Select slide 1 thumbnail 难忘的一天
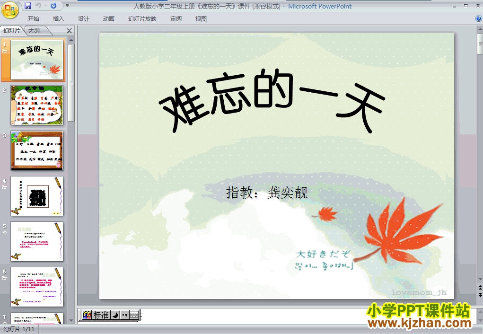 point(37,60)
